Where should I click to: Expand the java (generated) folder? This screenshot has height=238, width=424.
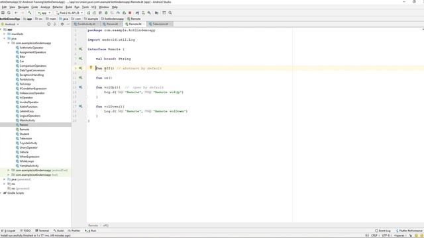(5, 179)
